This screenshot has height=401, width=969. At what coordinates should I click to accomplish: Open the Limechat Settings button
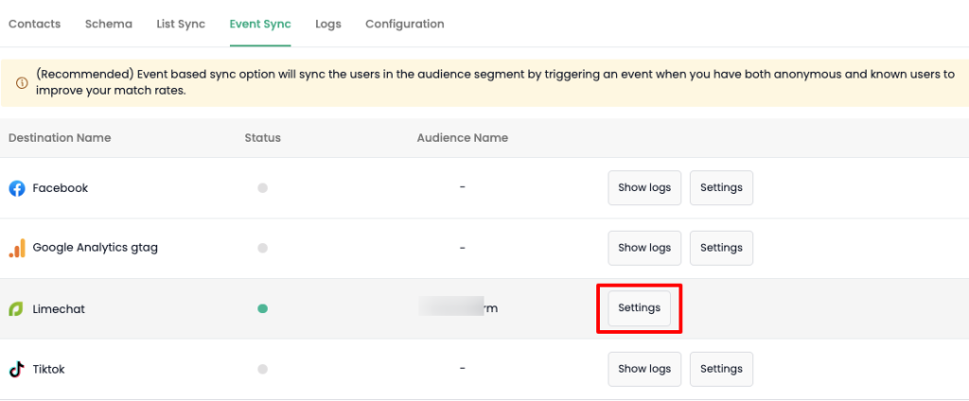(x=639, y=308)
